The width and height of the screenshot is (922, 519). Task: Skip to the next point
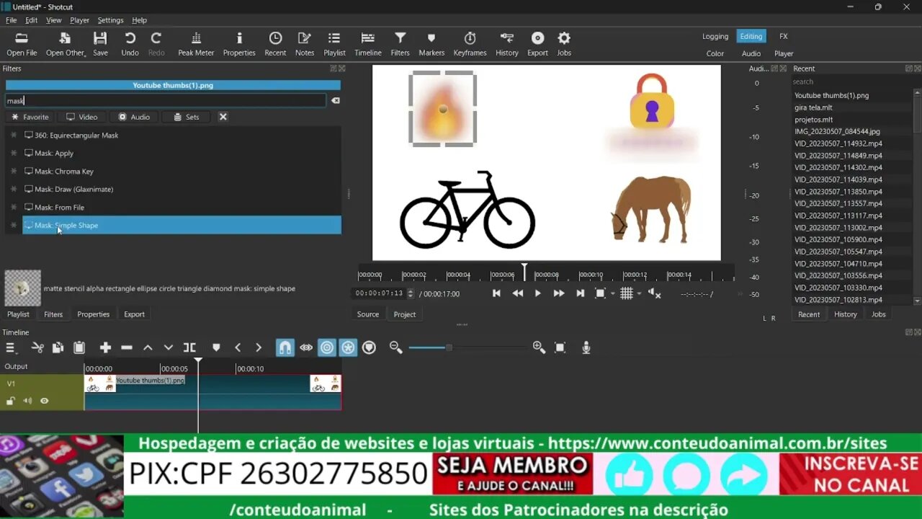click(580, 293)
